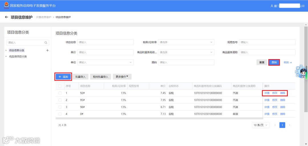308x146 pixels.
Task: Click the user account icon in header
Action: (272, 6)
